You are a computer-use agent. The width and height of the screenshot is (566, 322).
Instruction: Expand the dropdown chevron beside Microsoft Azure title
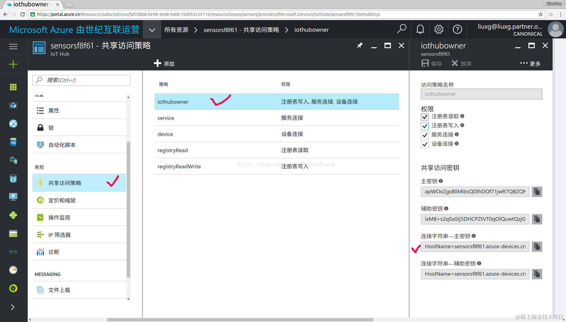(152, 30)
